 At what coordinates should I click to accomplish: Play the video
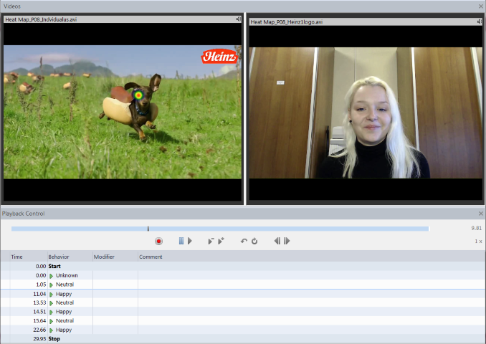(190, 241)
